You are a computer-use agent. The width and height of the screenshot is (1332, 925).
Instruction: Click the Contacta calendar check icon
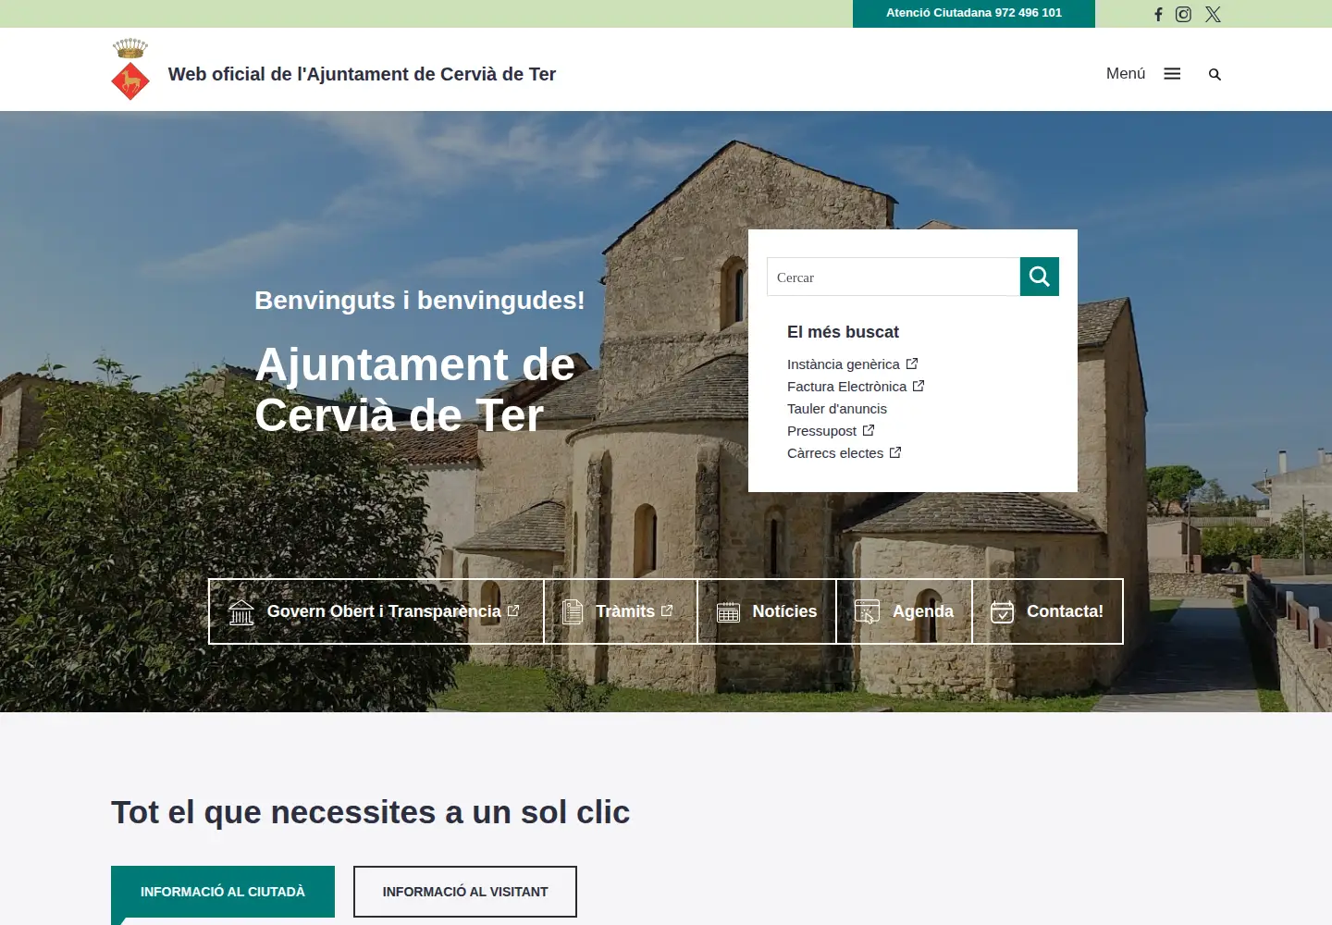pos(1003,611)
